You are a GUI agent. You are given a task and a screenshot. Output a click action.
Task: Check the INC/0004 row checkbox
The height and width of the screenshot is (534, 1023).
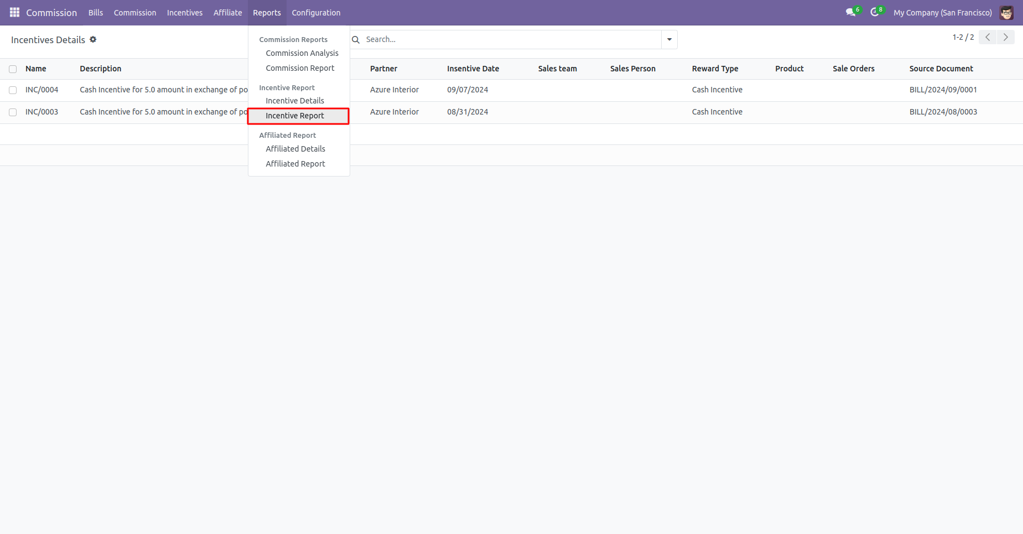13,90
